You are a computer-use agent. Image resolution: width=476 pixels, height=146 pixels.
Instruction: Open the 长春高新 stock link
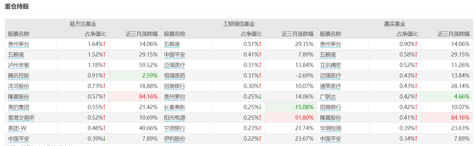pyautogui.click(x=174, y=107)
